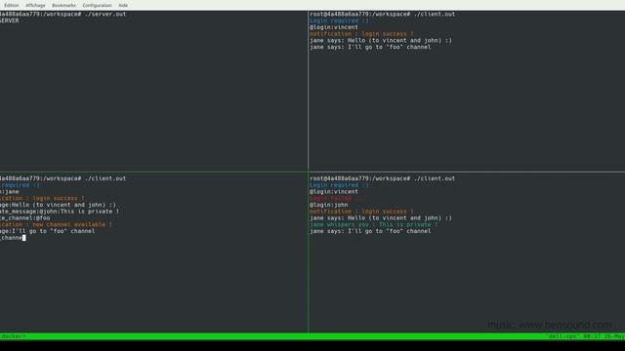Click the ./server.out command line in server pane

62,14
